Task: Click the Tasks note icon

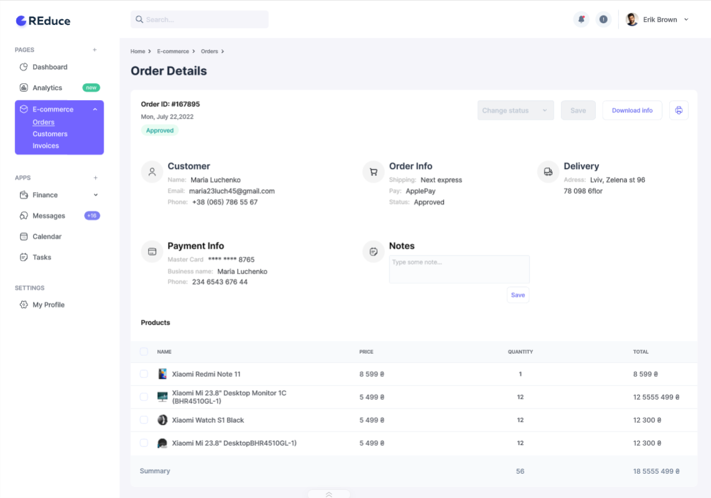Action: click(x=24, y=257)
